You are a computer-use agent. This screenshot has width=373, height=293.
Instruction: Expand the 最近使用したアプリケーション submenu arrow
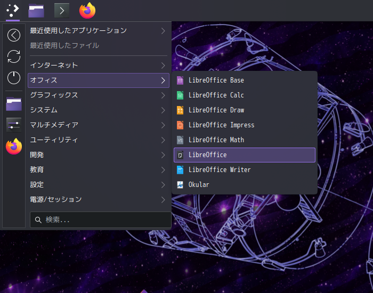(x=163, y=31)
